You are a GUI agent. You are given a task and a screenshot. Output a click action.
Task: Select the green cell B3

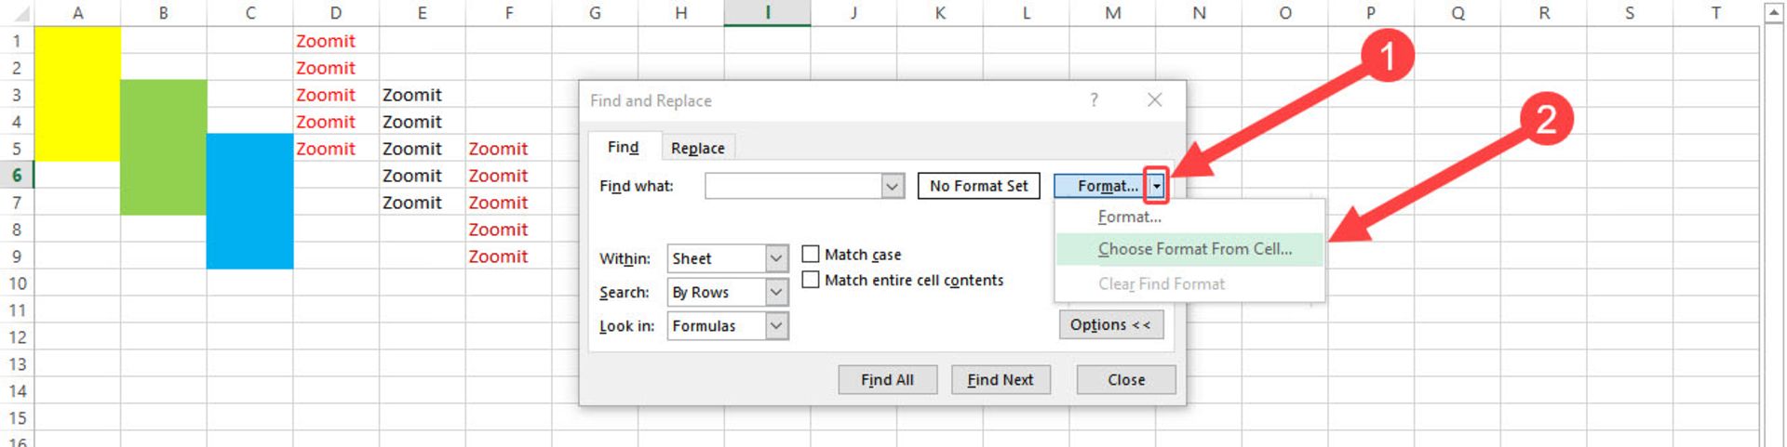click(163, 94)
